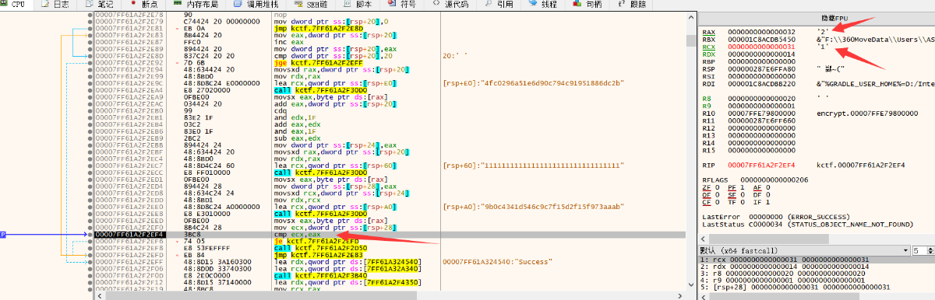Viewport: 935px width, 300px height.
Task: Toggle the PF flag
Action: [x=736, y=187]
